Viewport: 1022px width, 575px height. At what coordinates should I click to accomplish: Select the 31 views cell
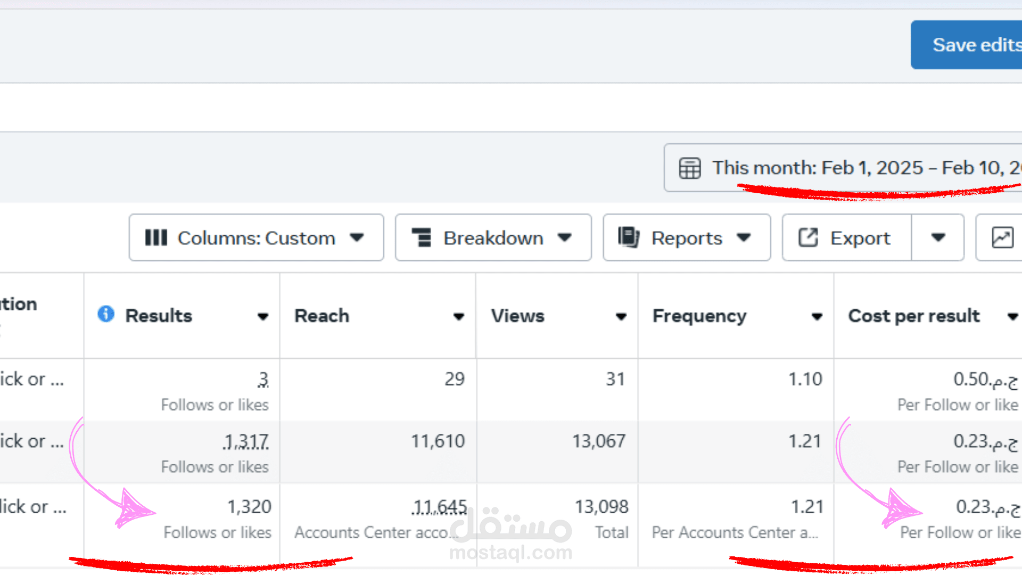[x=616, y=379]
